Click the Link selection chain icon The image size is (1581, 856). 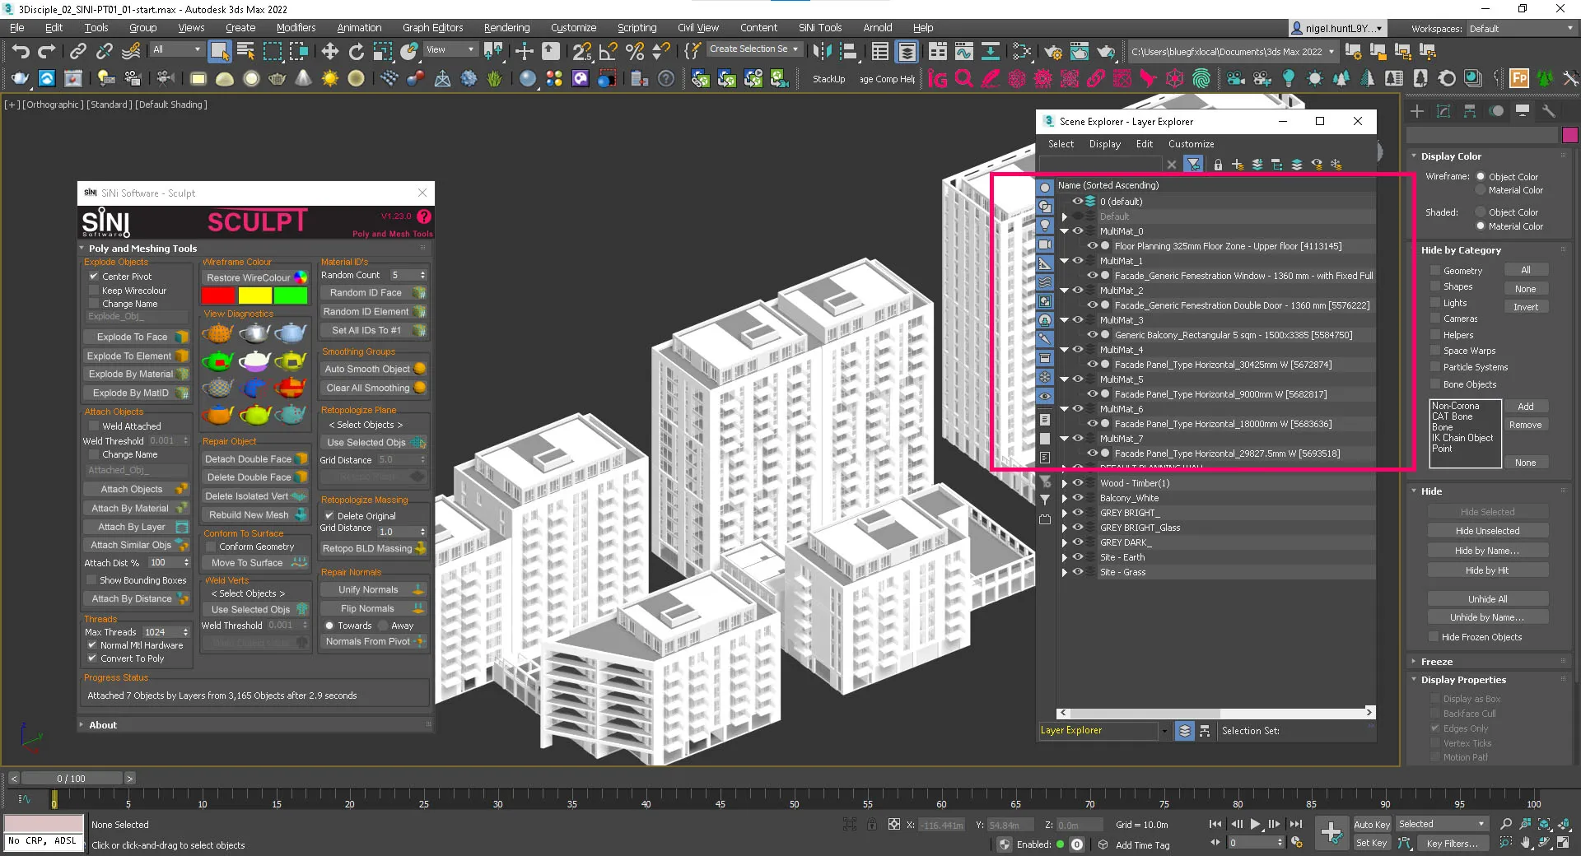coord(77,52)
